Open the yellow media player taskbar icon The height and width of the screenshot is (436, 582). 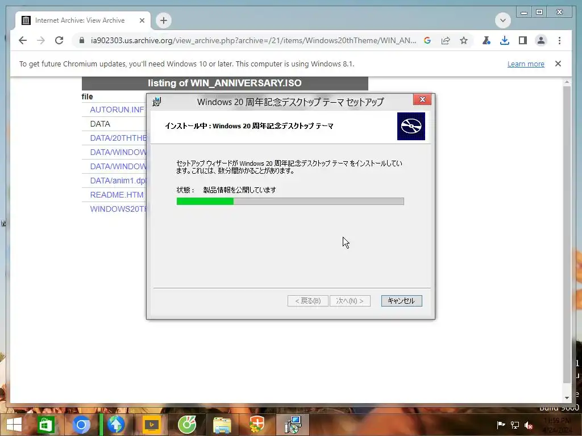point(151,425)
